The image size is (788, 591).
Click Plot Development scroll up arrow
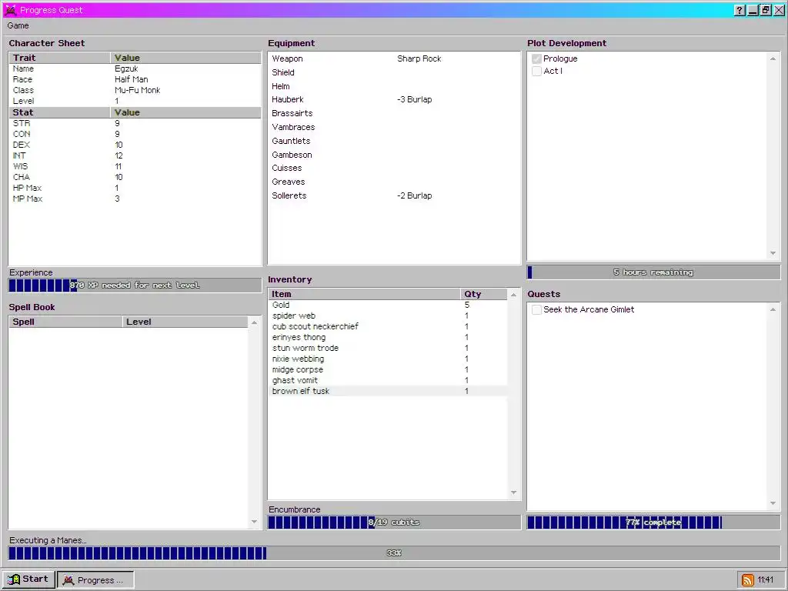tap(773, 58)
